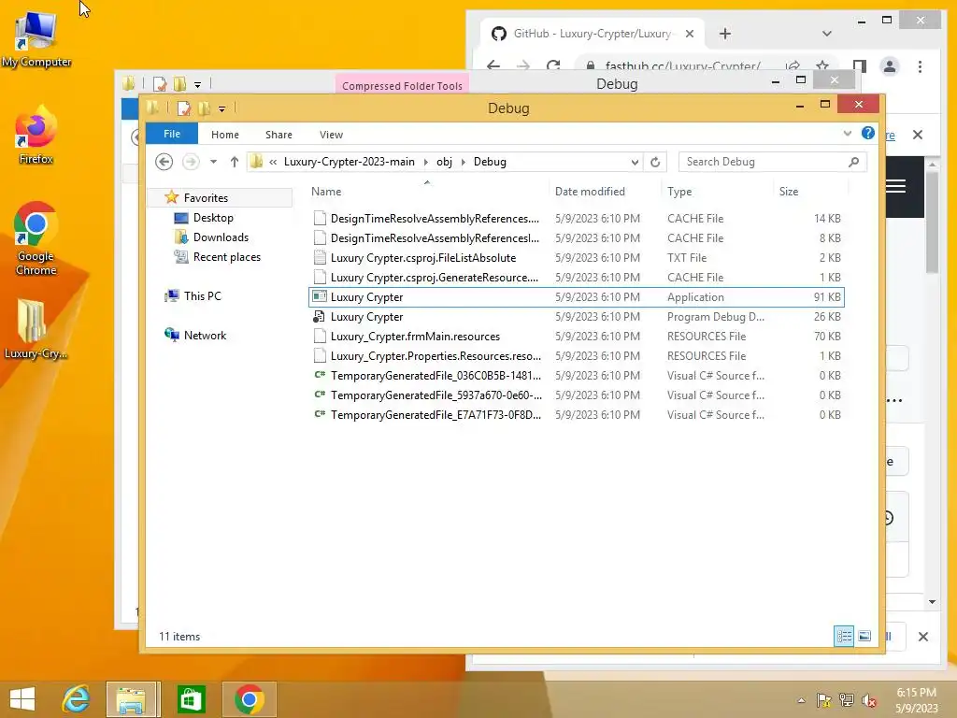Select the Luxury Crypter Application file
The width and height of the screenshot is (957, 718).
pyautogui.click(x=576, y=297)
